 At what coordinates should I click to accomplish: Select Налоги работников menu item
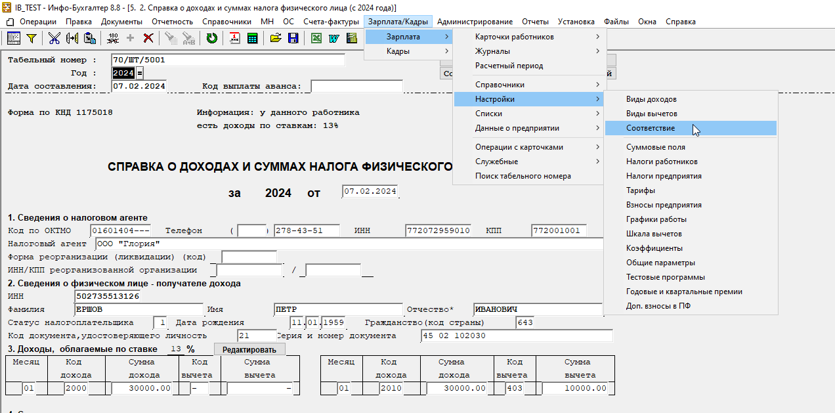click(x=691, y=162)
